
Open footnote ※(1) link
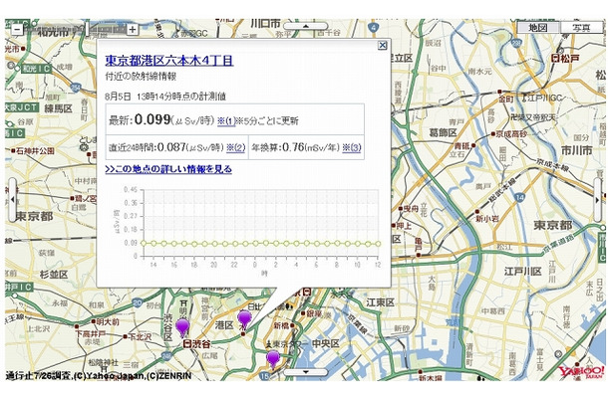pyautogui.click(x=226, y=120)
